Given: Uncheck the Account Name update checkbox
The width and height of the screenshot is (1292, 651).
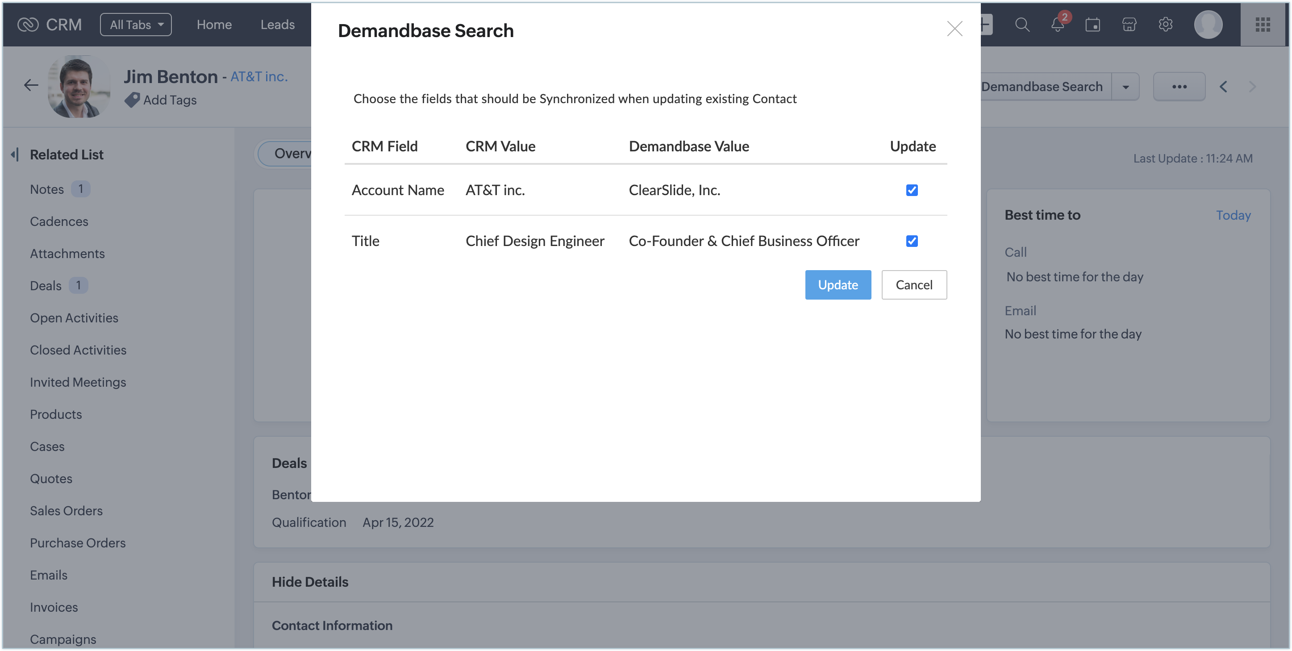Looking at the screenshot, I should click(x=912, y=190).
